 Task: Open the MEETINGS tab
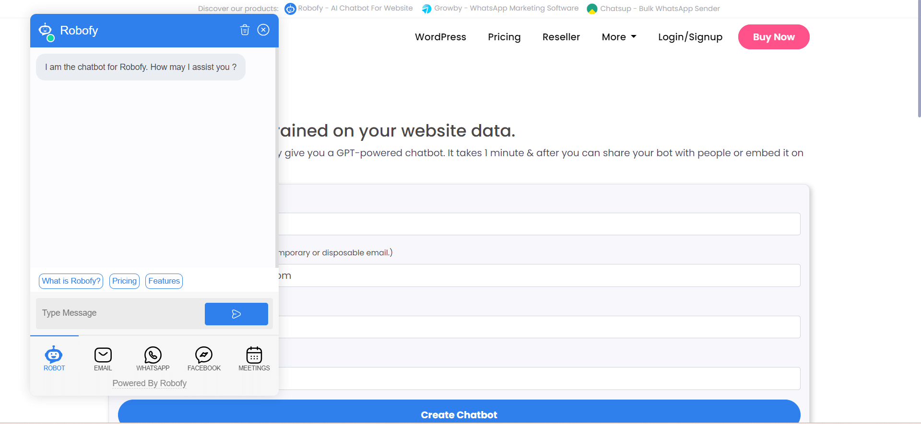tap(254, 358)
